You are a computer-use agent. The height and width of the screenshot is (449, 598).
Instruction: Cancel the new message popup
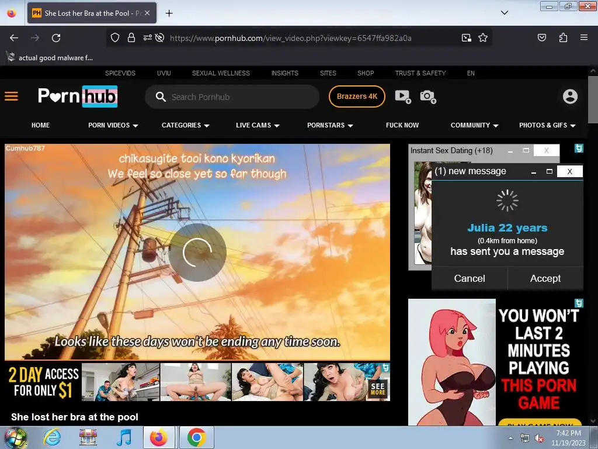[x=470, y=278]
